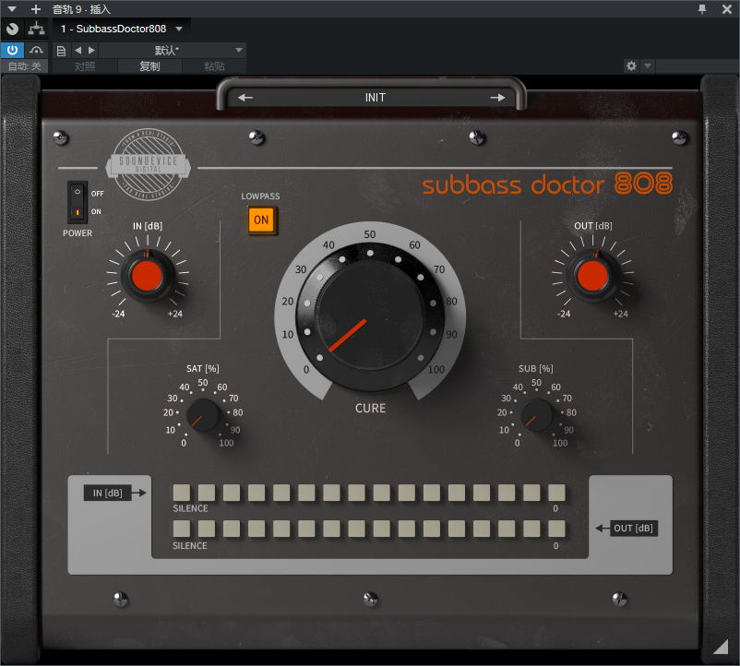
Task: Click the previous preset left arrow
Action: [245, 98]
